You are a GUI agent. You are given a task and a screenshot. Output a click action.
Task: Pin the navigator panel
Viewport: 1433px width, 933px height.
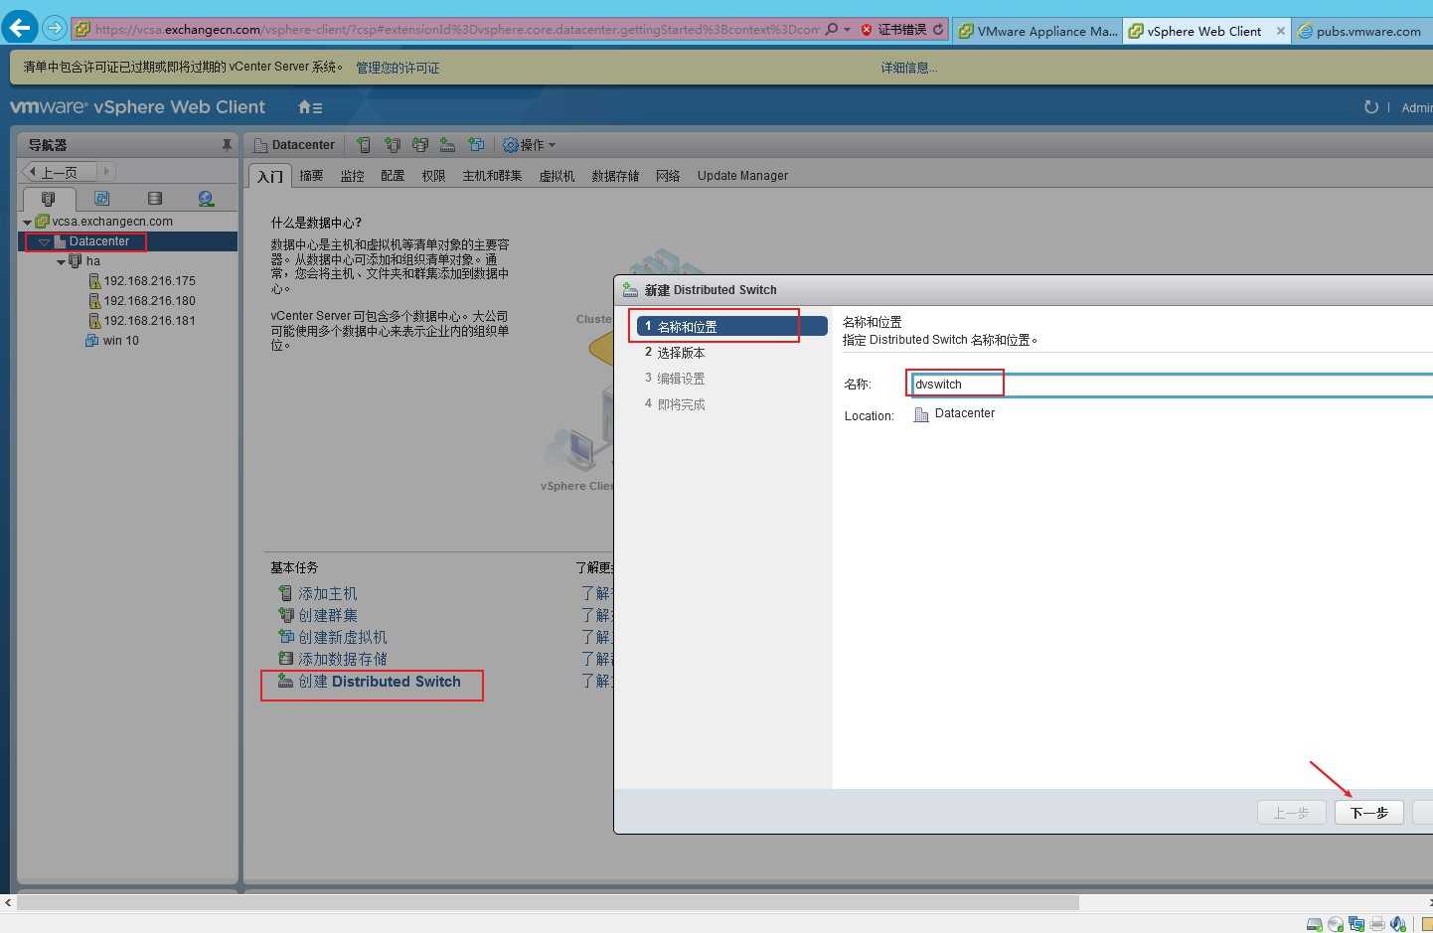227,145
